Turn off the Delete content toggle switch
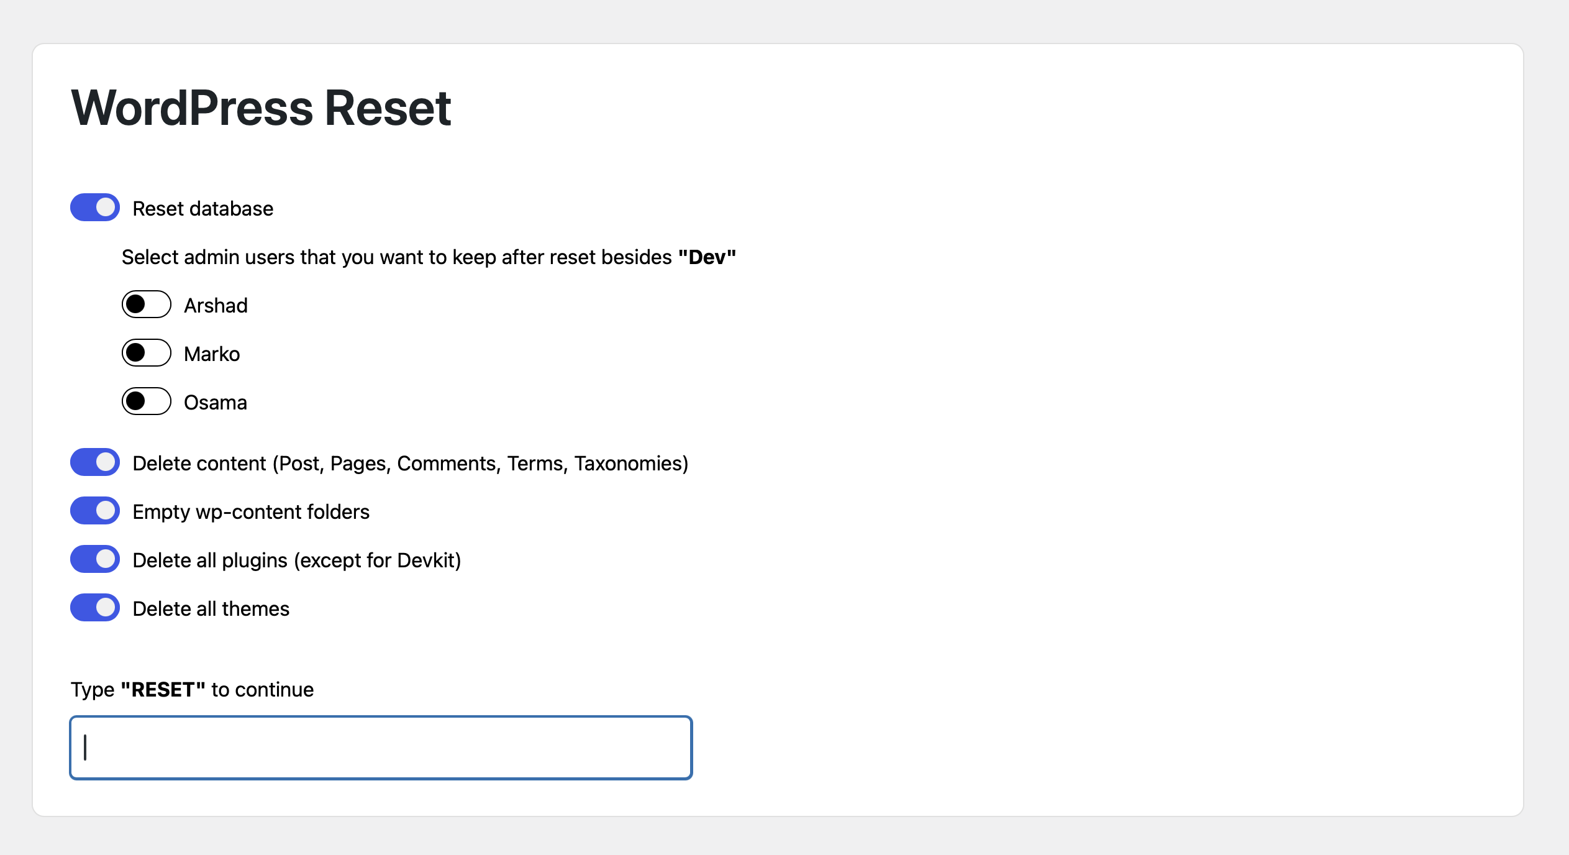The width and height of the screenshot is (1569, 855). tap(94, 462)
